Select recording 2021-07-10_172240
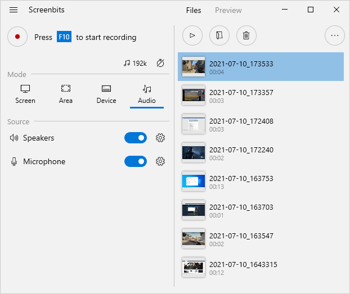The image size is (350, 294). (261, 152)
